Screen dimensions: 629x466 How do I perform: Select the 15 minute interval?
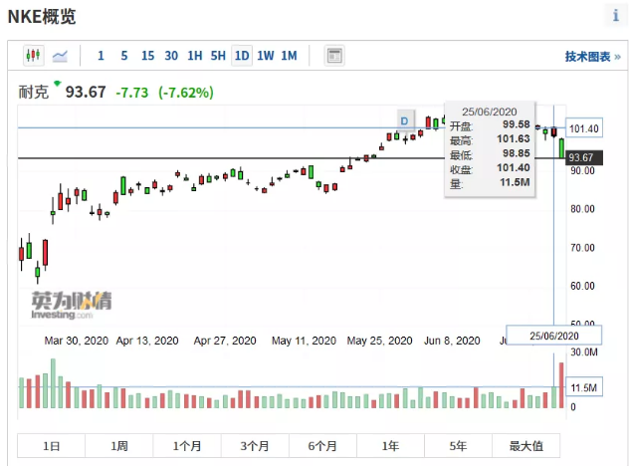tap(147, 56)
